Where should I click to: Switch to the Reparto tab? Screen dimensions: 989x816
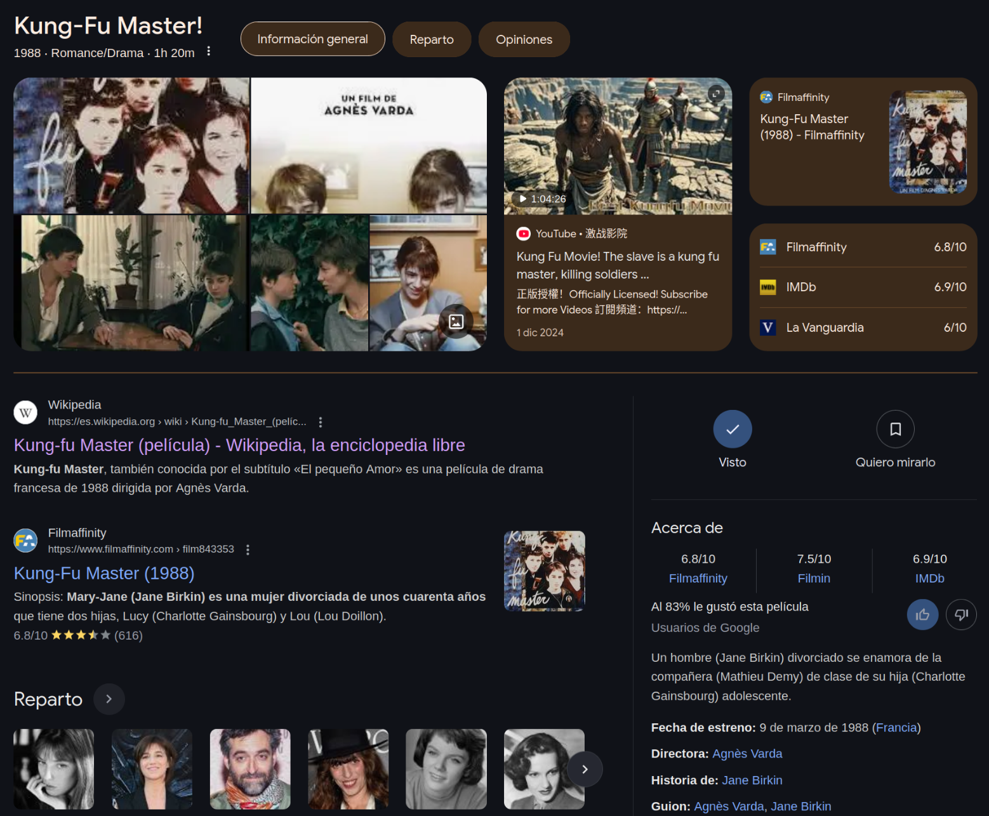pos(432,39)
